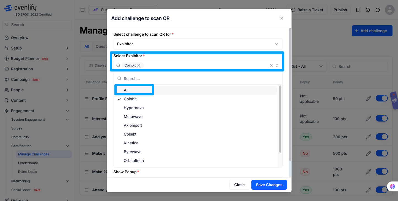398x201 pixels.
Task: Open the Exhibitor challenge type dropdown
Action: coord(198,44)
